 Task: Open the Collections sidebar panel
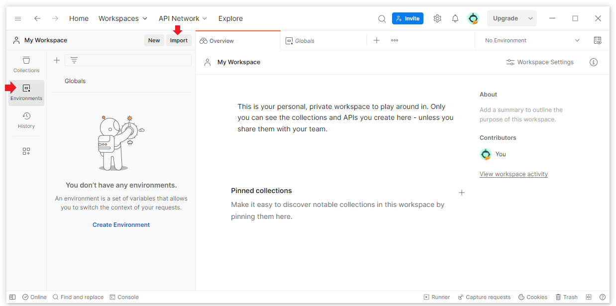pyautogui.click(x=26, y=65)
